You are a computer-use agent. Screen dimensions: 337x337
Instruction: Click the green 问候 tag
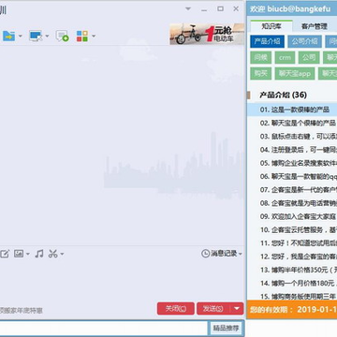click(260, 57)
